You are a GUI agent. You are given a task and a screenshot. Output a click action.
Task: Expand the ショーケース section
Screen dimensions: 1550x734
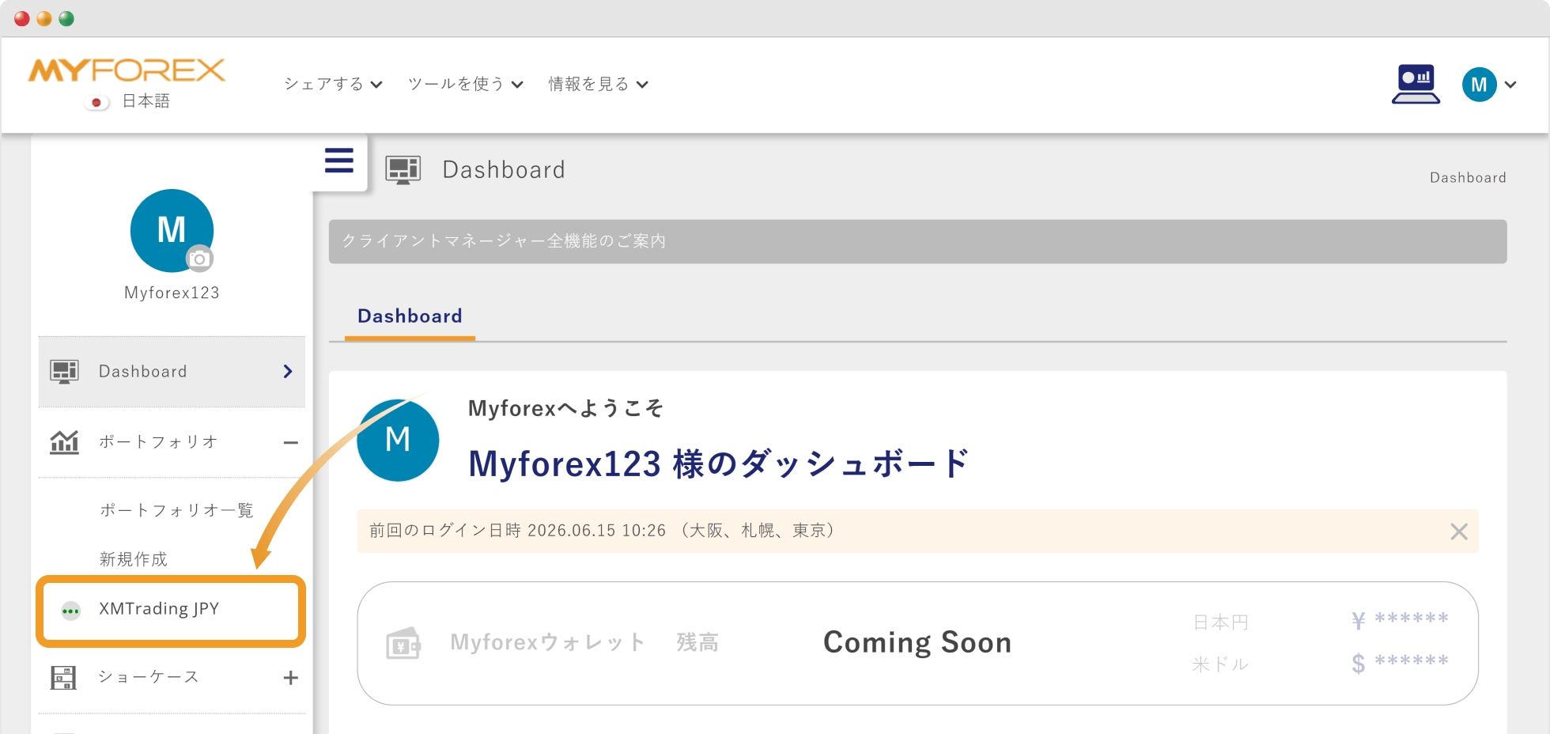[291, 678]
